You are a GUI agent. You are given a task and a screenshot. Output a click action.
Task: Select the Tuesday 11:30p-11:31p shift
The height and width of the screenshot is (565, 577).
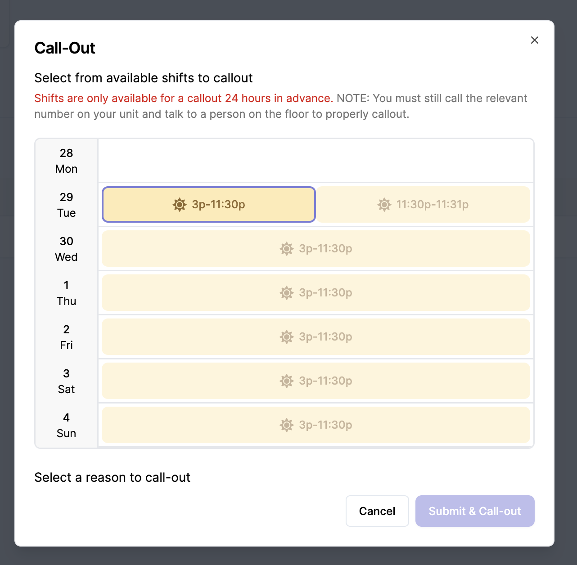pyautogui.click(x=423, y=205)
